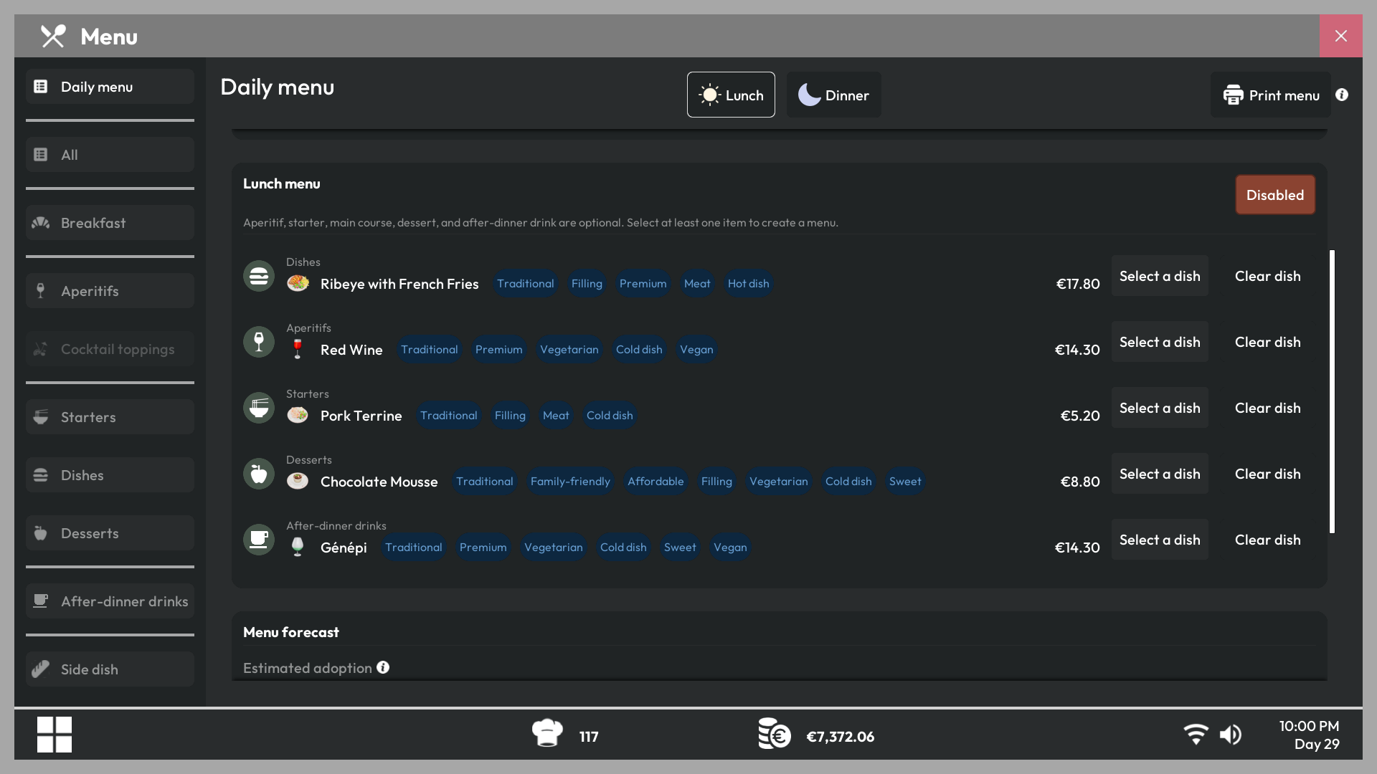
Task: Click the lunch menu vertical scrollbar
Action: click(x=1332, y=391)
